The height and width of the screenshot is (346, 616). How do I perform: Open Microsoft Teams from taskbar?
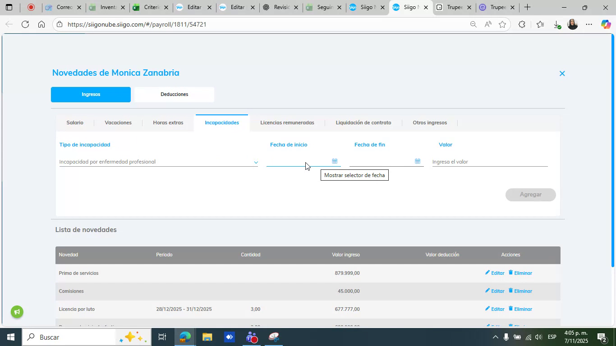pyautogui.click(x=252, y=337)
